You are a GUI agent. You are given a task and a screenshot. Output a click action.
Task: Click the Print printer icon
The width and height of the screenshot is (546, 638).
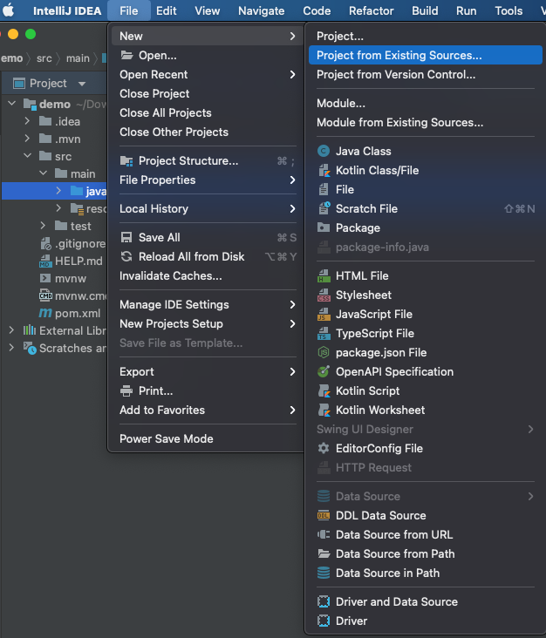[x=126, y=390]
